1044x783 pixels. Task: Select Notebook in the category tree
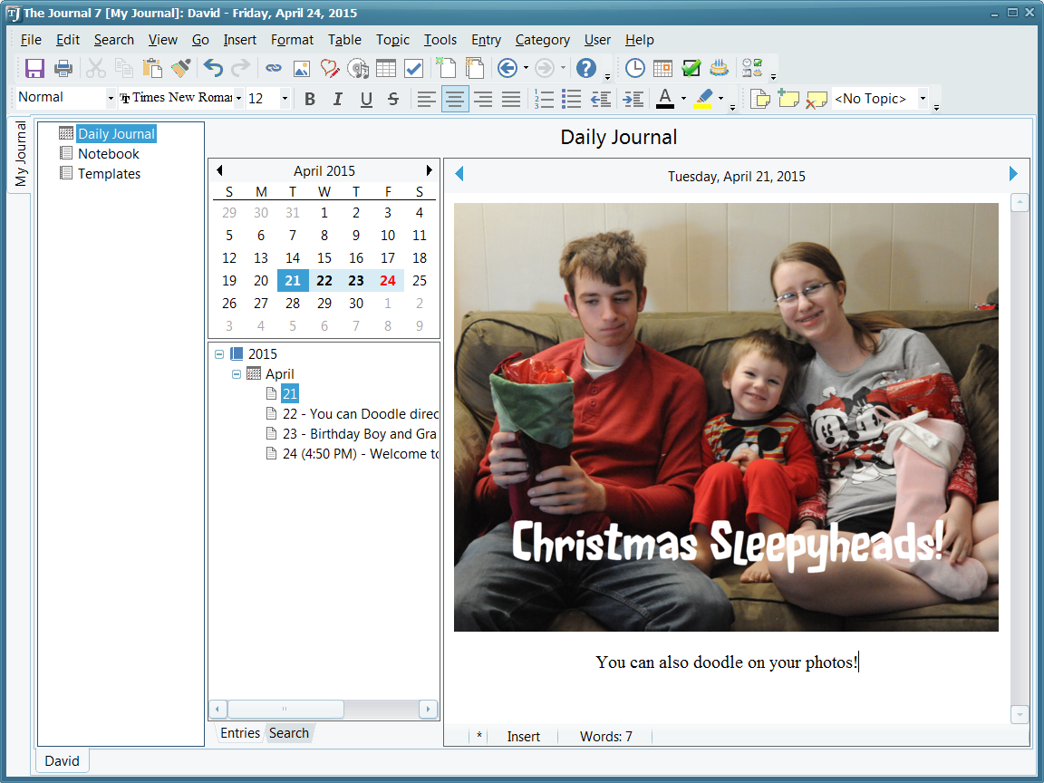[x=108, y=154]
